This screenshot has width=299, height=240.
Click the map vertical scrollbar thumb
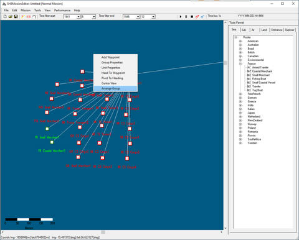click(225, 63)
